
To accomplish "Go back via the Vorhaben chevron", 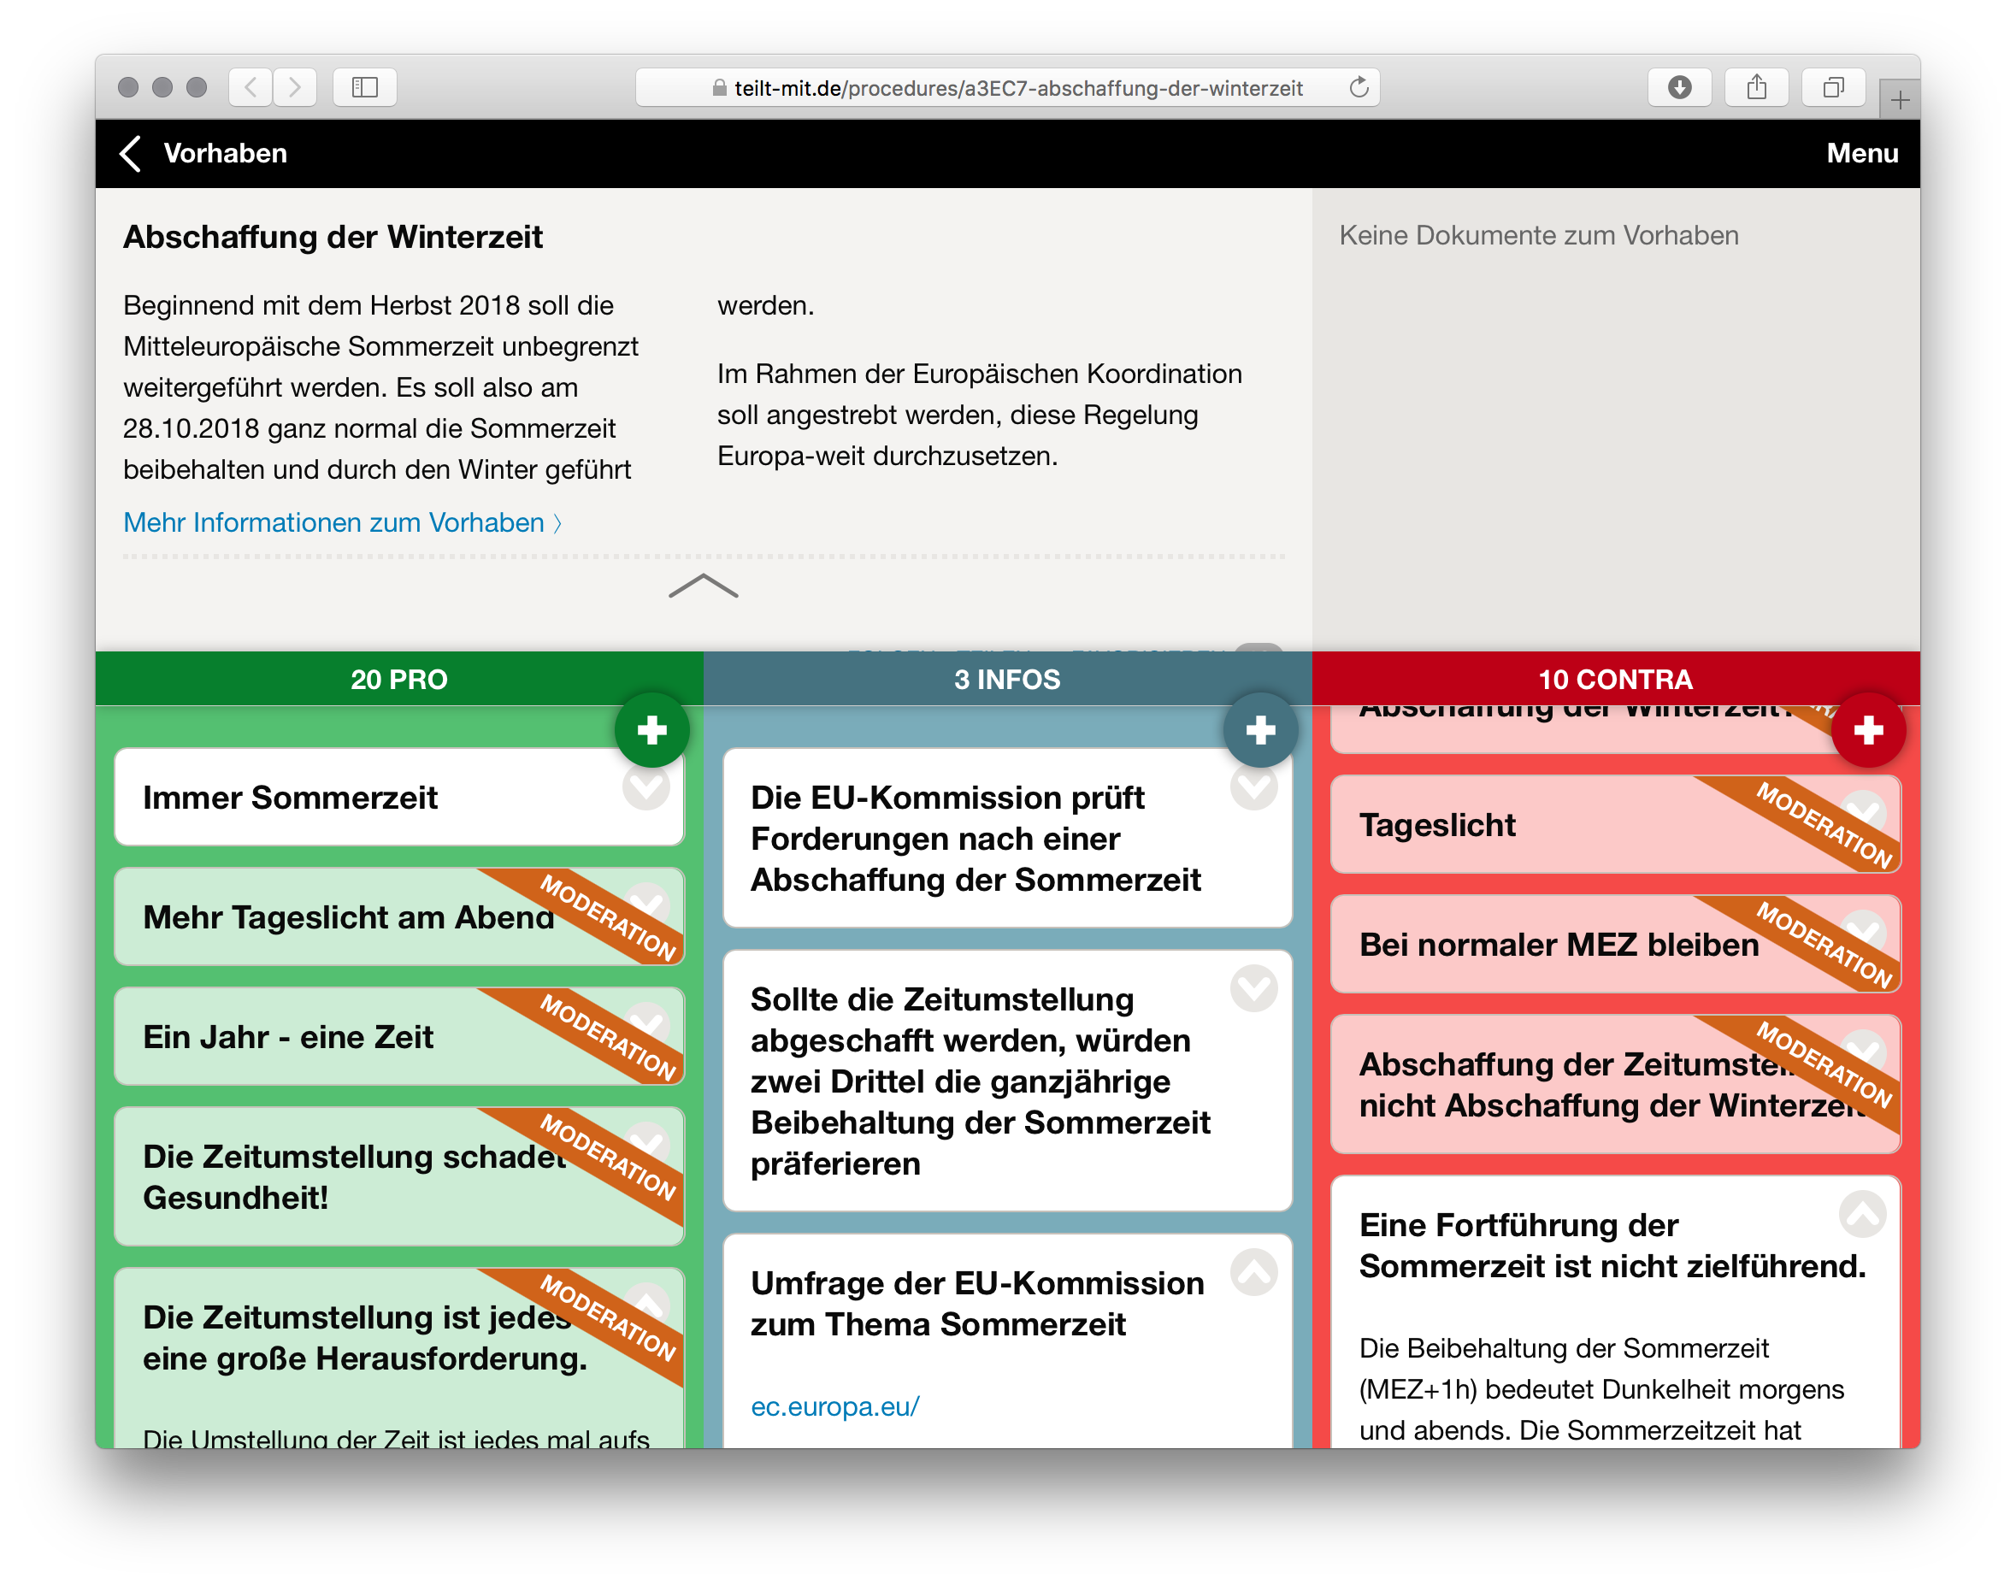I will 131,153.
